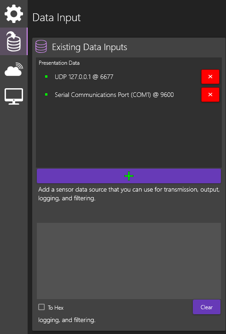
Task: Click the Data Input page title
Action: click(x=57, y=17)
